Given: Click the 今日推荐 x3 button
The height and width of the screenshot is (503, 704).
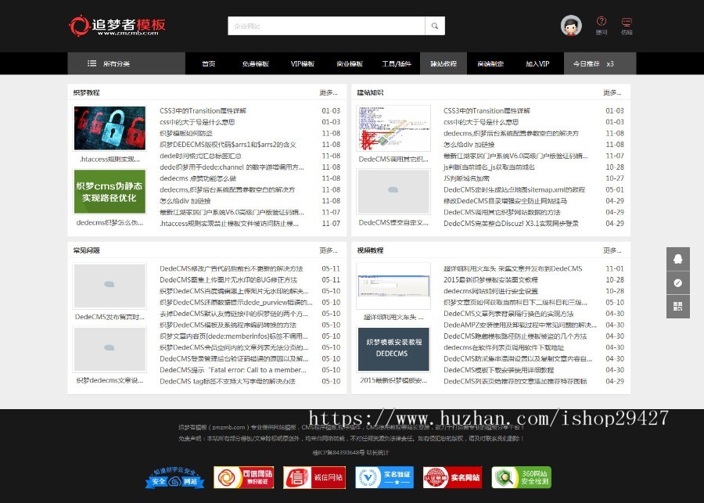Looking at the screenshot, I should 600,63.
